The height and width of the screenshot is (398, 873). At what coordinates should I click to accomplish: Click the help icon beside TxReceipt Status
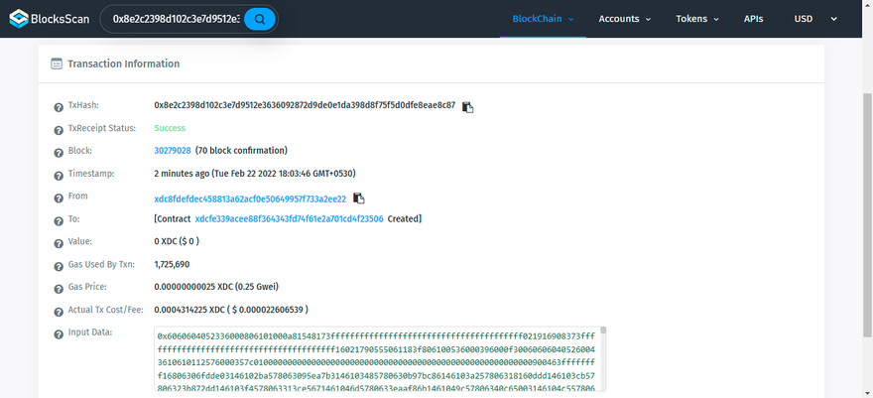[57, 129]
